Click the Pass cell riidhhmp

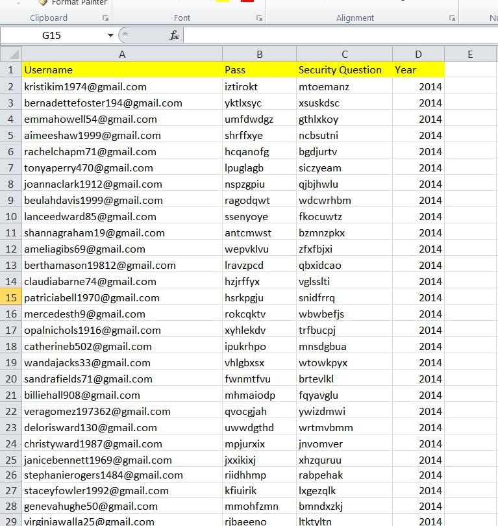[x=259, y=475]
